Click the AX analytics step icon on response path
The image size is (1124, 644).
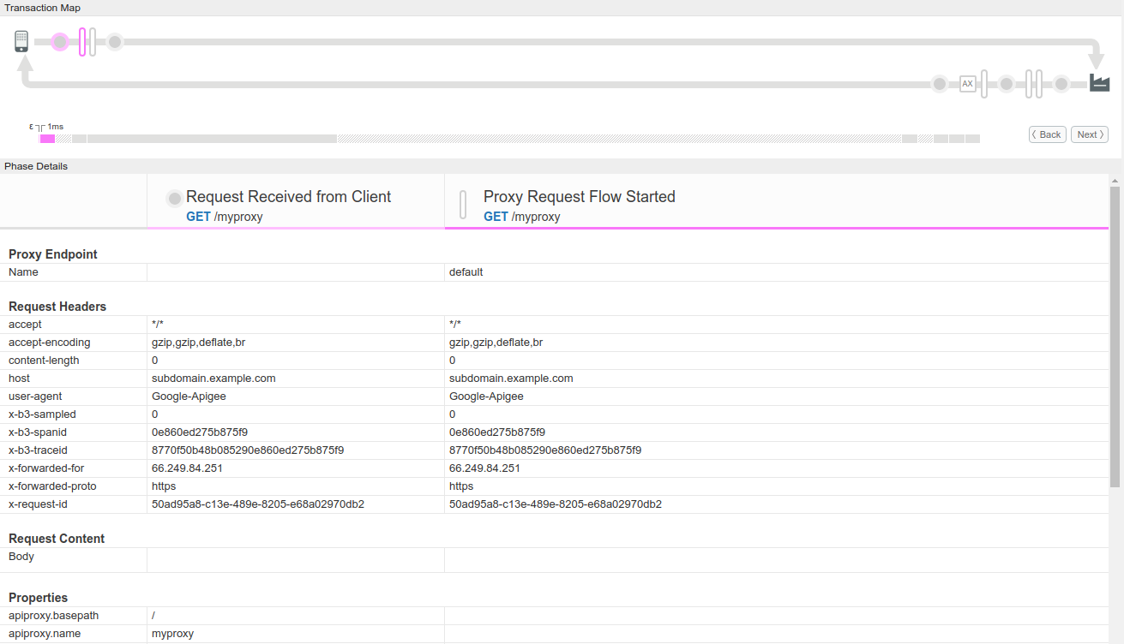click(968, 84)
